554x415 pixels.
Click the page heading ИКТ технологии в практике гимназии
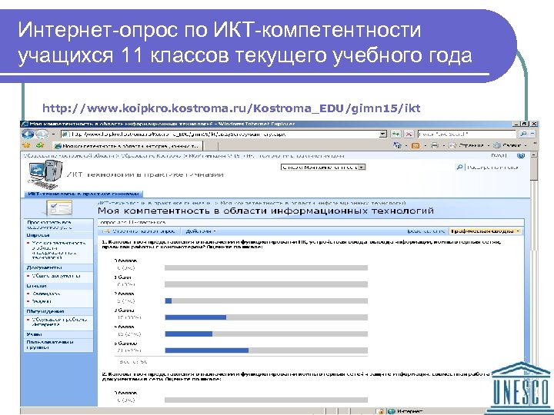tap(145, 174)
